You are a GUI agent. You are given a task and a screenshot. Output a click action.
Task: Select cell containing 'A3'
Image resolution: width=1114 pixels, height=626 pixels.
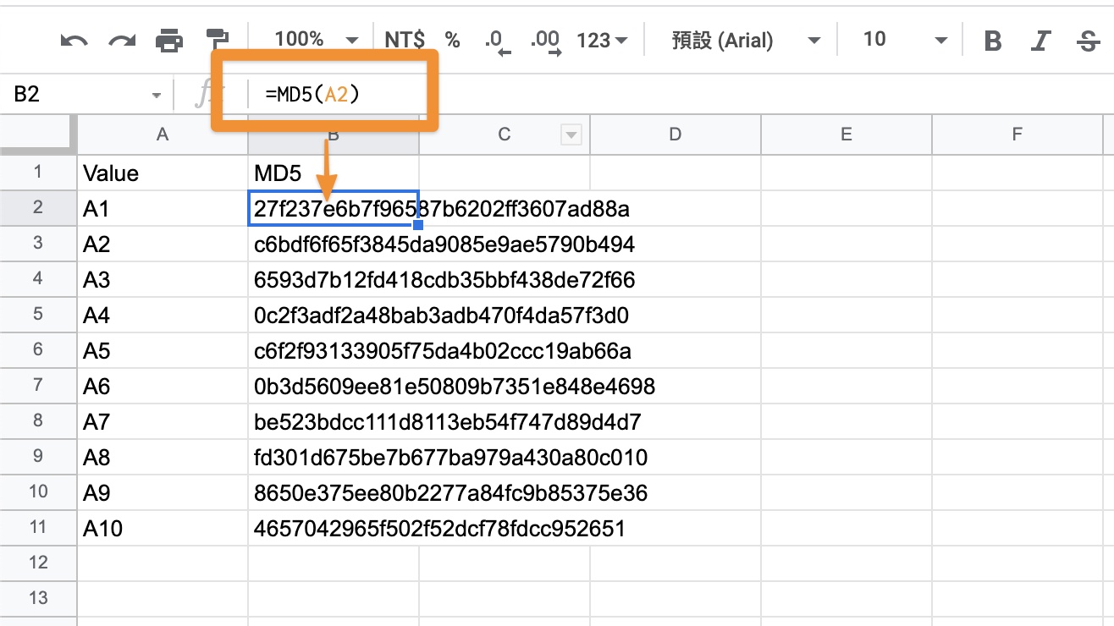[x=163, y=280]
